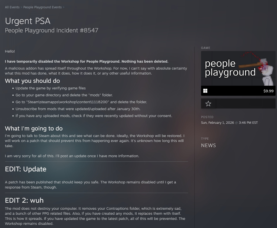Toggle the favorite star under the game banner
Screen dimensions: 277x228
coord(208,103)
